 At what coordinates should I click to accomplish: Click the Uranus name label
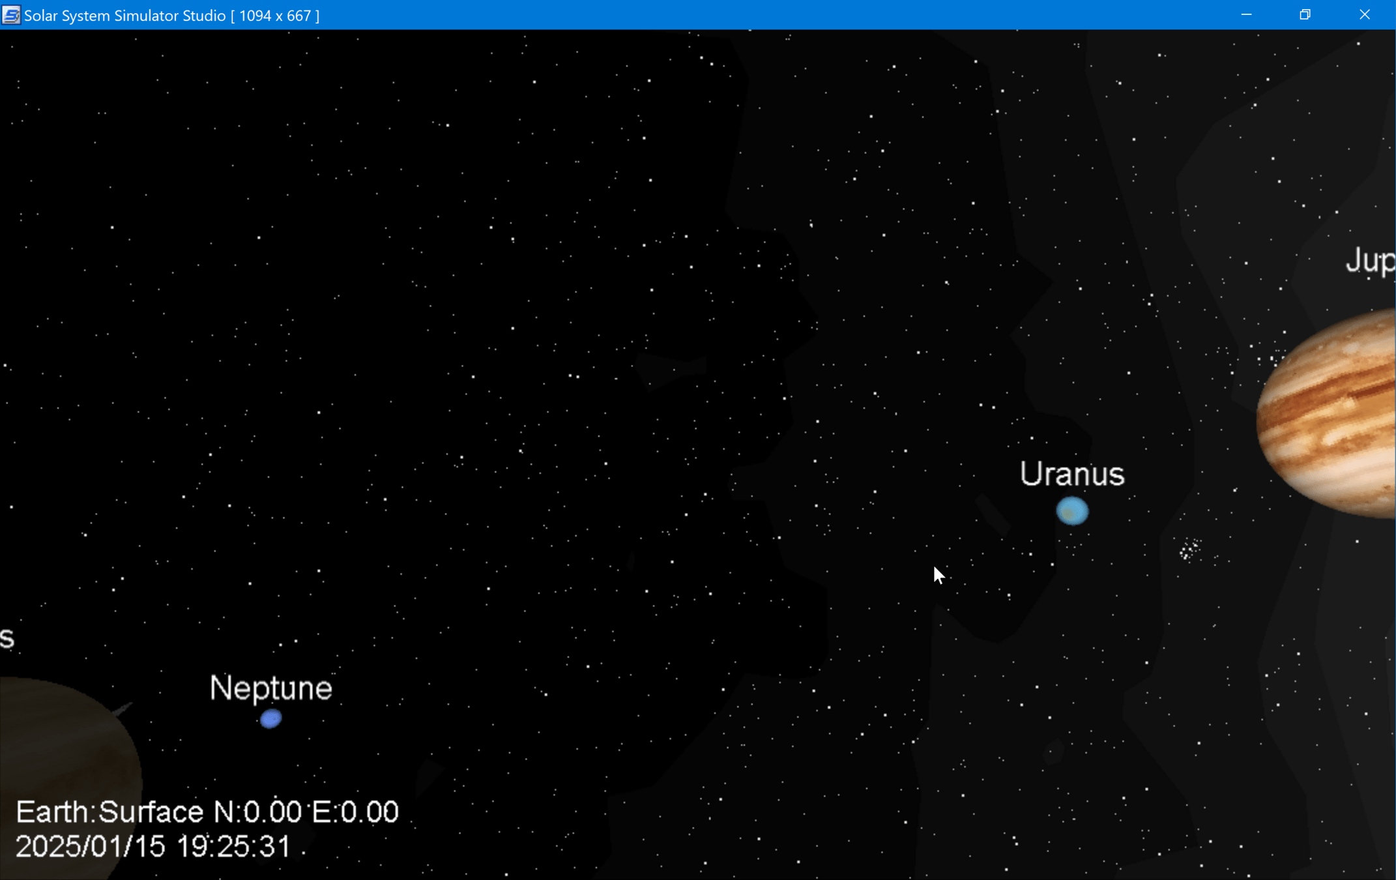[1072, 474]
